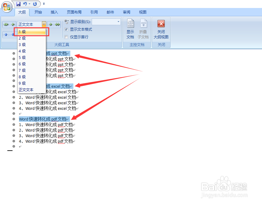Screen dimensions: 262x204
Task: Demote to body text double-right arrow
Action: (x=57, y=25)
